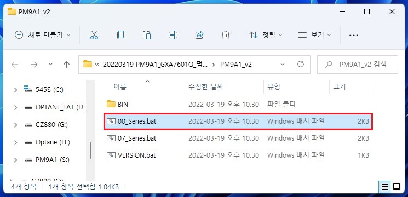The image size is (408, 197).
Task: Click the navigation pane scrollbar
Action: [90, 150]
